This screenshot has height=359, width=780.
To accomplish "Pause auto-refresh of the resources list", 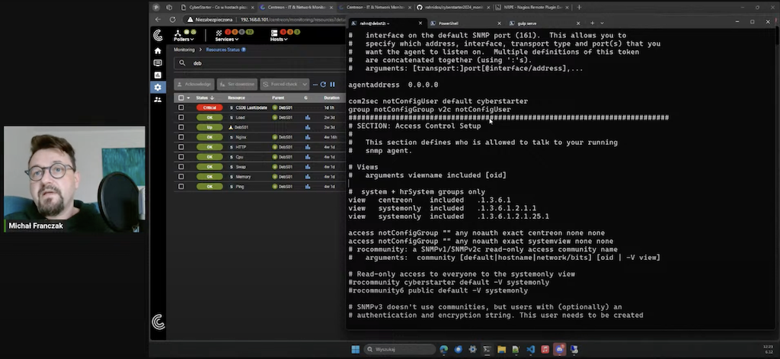I will 332,84.
